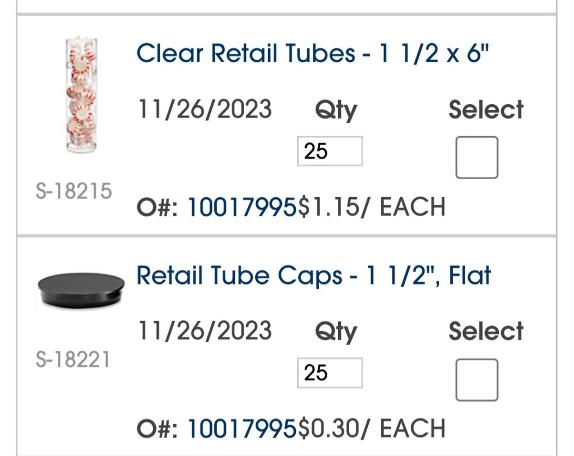Image resolution: width=574 pixels, height=456 pixels.
Task: Click the $0.30/ EACH price text
Action: coord(372,429)
